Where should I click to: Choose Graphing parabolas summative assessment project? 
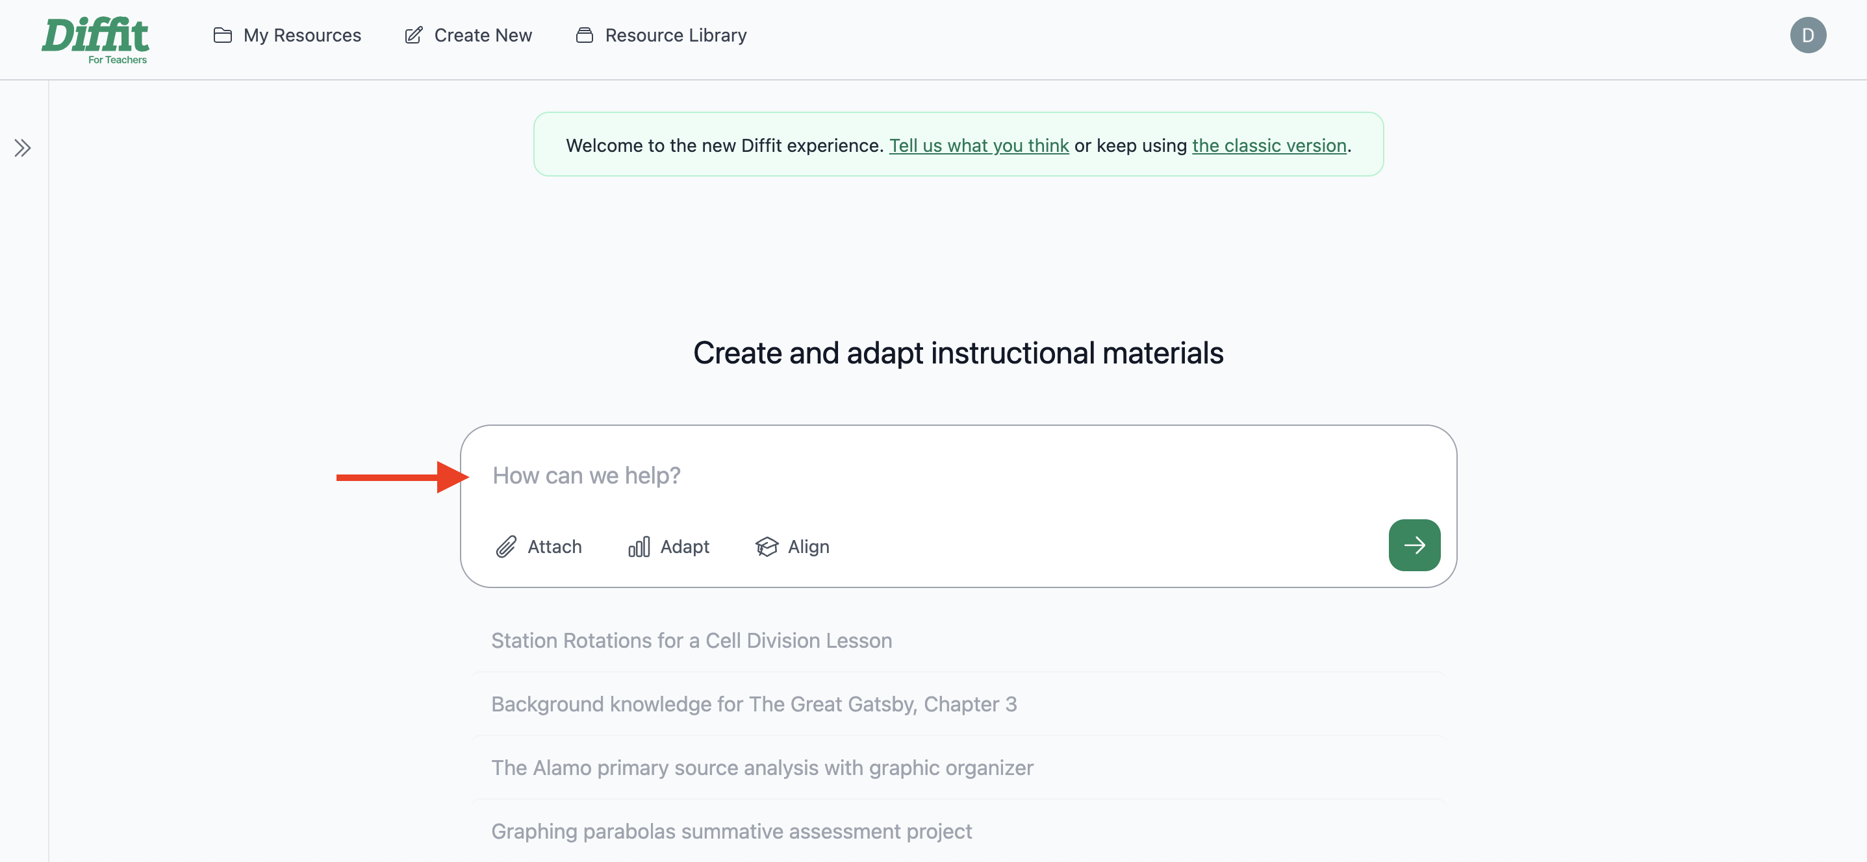pos(958,831)
